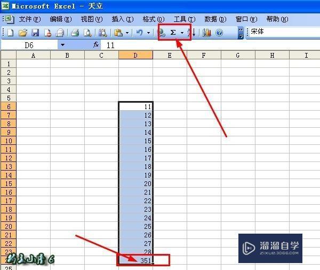Print the worksheet with printer icon

click(x=75, y=33)
